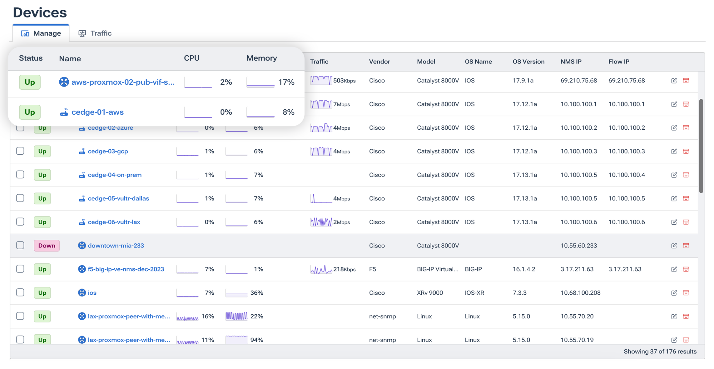Check the ios device row checkbox
This screenshot has width=714, height=369.
pos(20,292)
